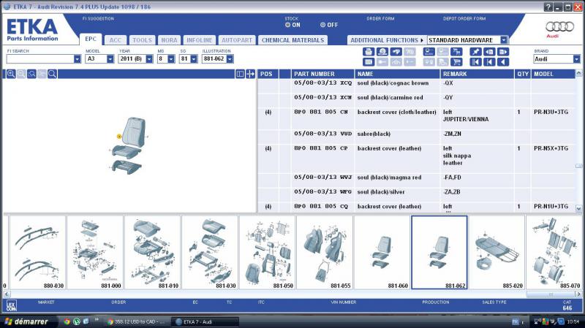Open the MG dropdown showing 8
585x328 pixels.
(x=171, y=59)
